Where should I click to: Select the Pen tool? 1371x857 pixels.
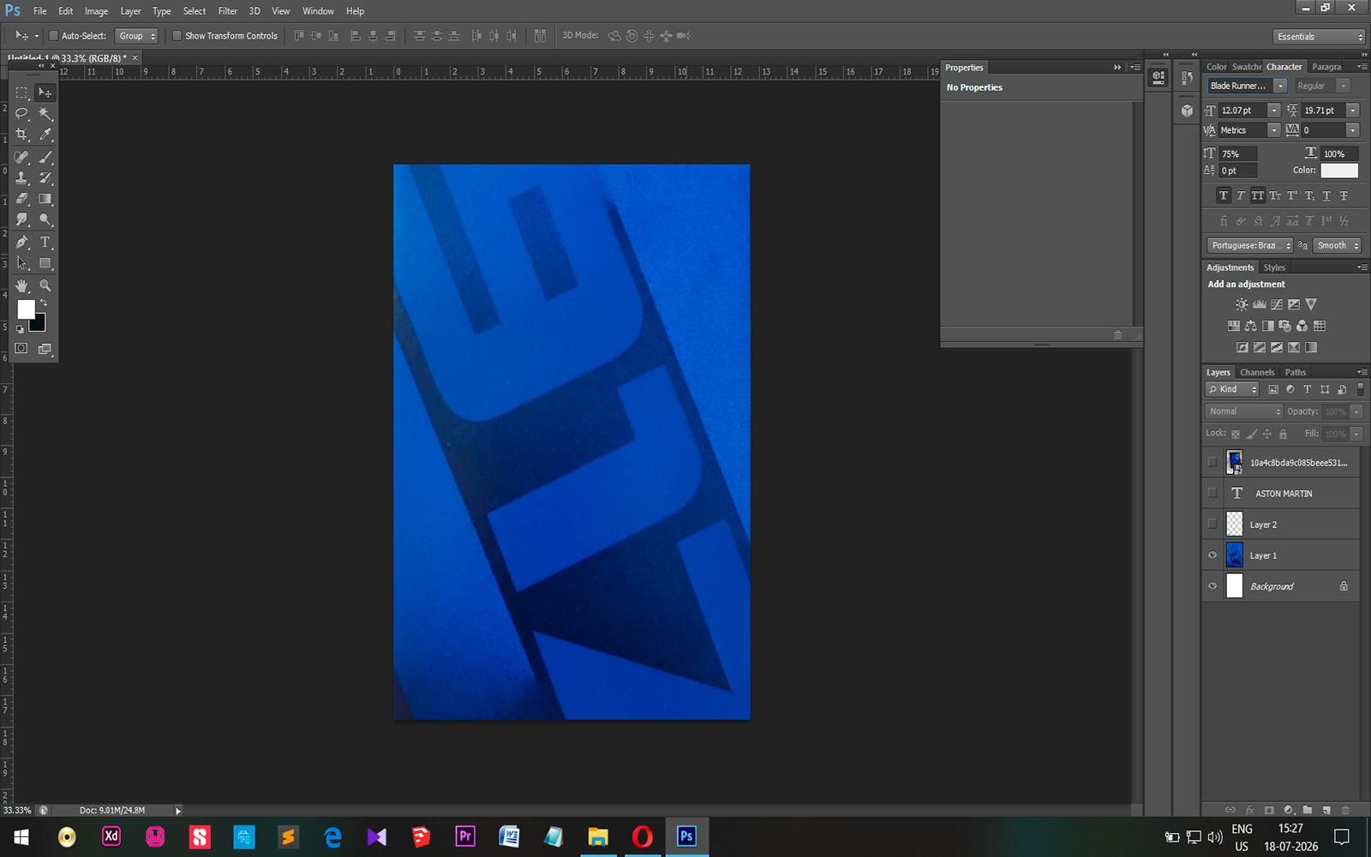pyautogui.click(x=21, y=243)
